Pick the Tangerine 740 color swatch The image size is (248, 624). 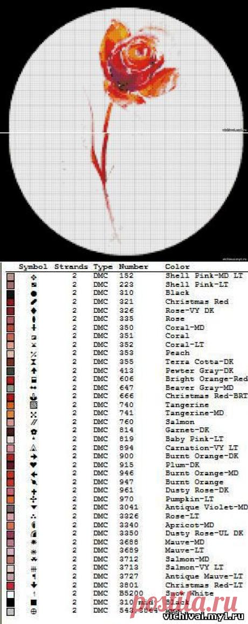pyautogui.click(x=11, y=405)
